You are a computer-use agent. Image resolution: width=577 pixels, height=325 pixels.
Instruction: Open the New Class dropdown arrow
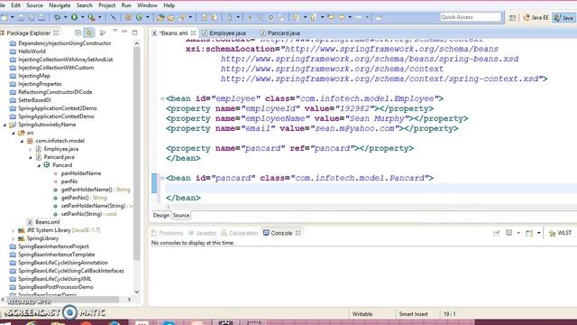(148, 17)
